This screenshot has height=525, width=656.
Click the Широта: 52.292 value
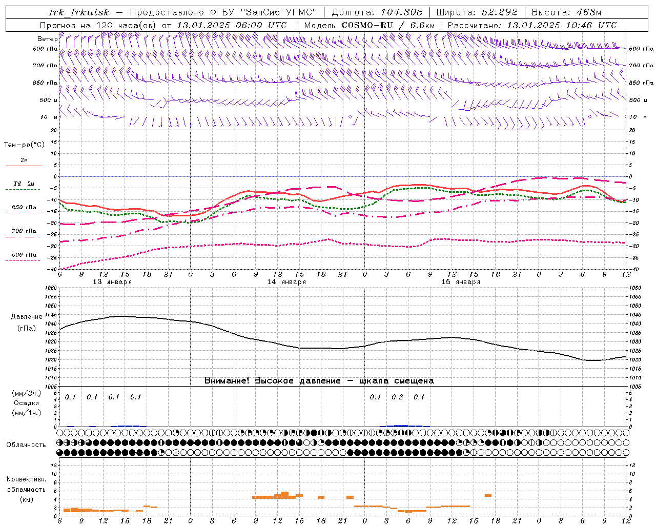pos(477,12)
